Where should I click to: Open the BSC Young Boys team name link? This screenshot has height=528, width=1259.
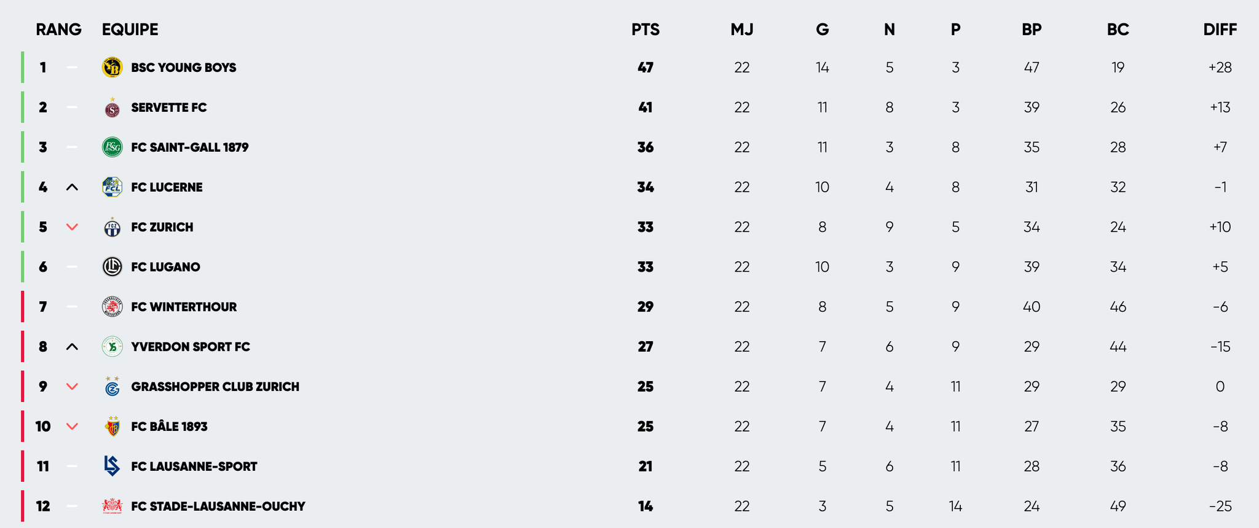(x=183, y=68)
